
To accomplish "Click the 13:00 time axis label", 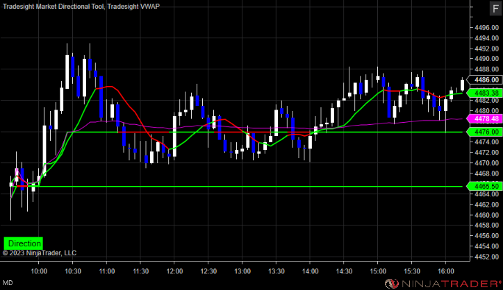I will 242,271.
